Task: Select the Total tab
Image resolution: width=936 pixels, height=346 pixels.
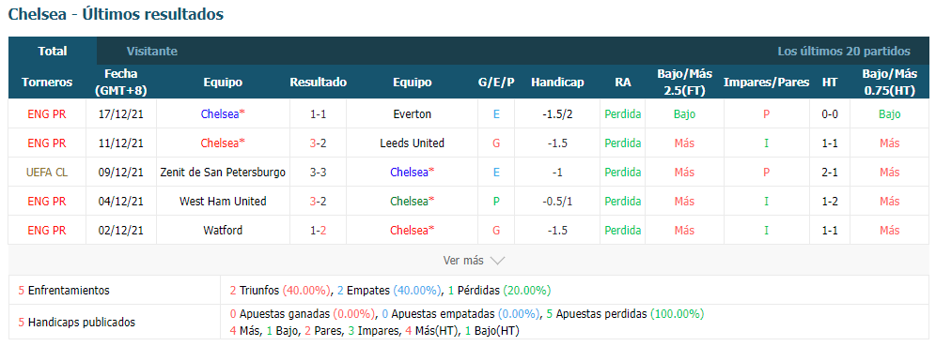Action: tap(53, 52)
